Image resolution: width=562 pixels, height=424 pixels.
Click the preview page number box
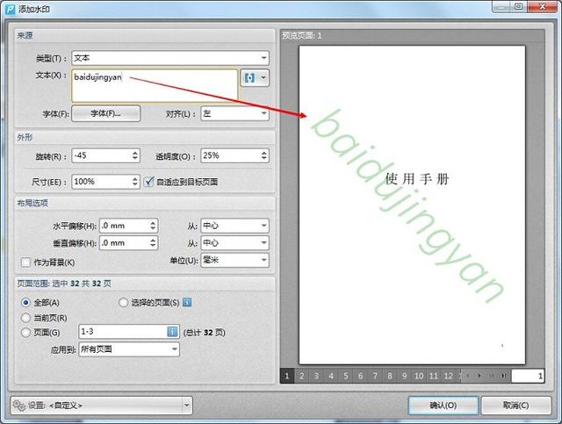coord(528,376)
